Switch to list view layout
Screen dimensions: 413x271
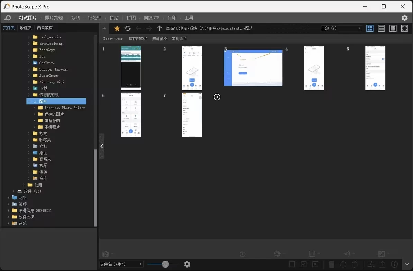tap(381, 28)
